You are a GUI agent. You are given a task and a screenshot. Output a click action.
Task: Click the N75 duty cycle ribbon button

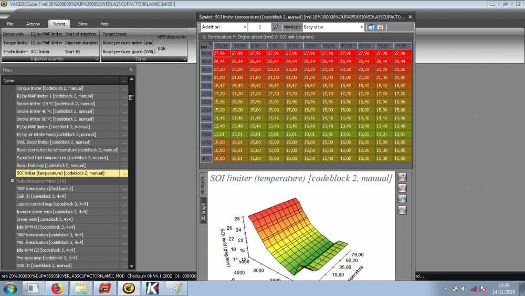point(172,37)
